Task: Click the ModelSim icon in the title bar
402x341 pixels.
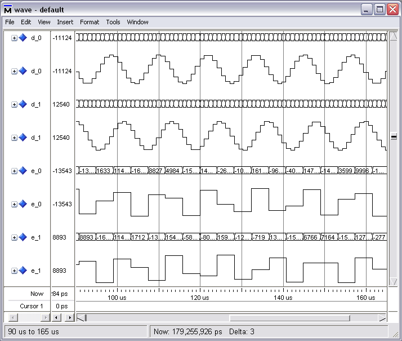Action: tap(8, 9)
